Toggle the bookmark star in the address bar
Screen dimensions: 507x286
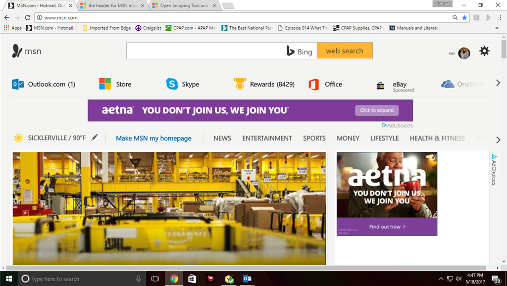(x=464, y=17)
